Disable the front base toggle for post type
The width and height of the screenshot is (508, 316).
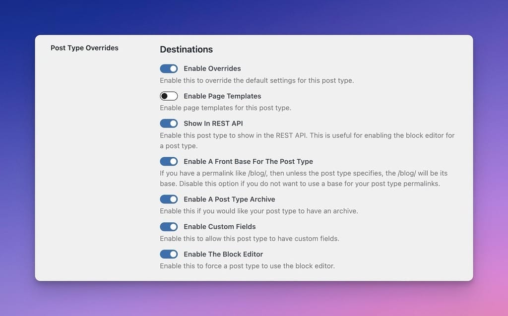click(169, 161)
